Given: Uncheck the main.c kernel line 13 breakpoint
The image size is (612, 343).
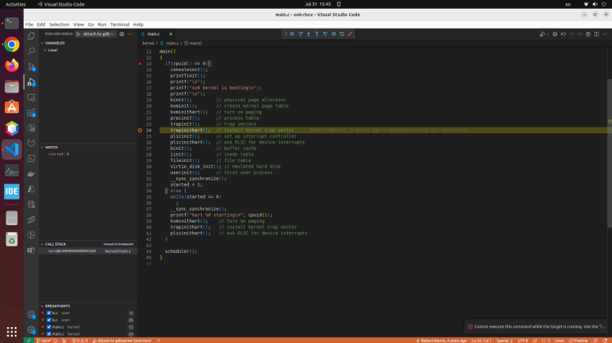Looking at the screenshot, I should point(49,327).
